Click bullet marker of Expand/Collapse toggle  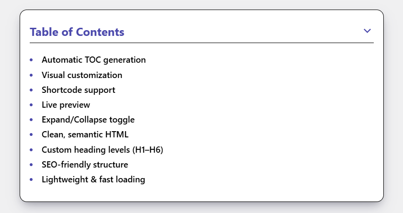pyautogui.click(x=31, y=120)
